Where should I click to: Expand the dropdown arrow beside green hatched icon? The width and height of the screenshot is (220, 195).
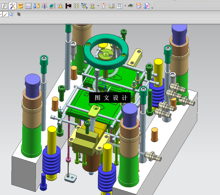pyautogui.click(x=98, y=6)
